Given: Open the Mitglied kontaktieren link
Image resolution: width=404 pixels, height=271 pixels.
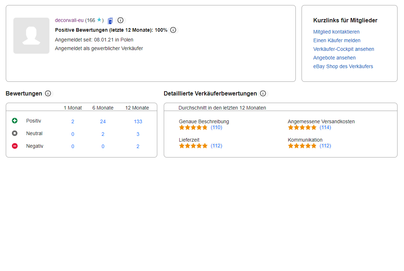Looking at the screenshot, I should tap(336, 32).
